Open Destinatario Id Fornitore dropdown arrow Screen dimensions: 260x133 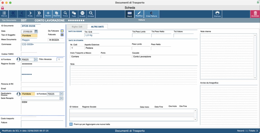click(61, 94)
